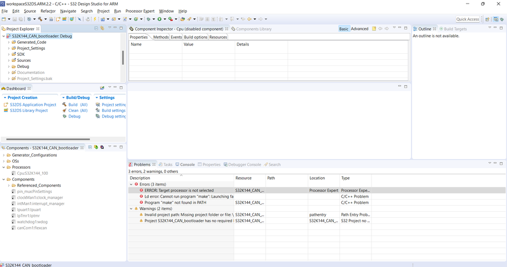Click the Debug link in Dashboard
507x267 pixels.
(x=74, y=116)
